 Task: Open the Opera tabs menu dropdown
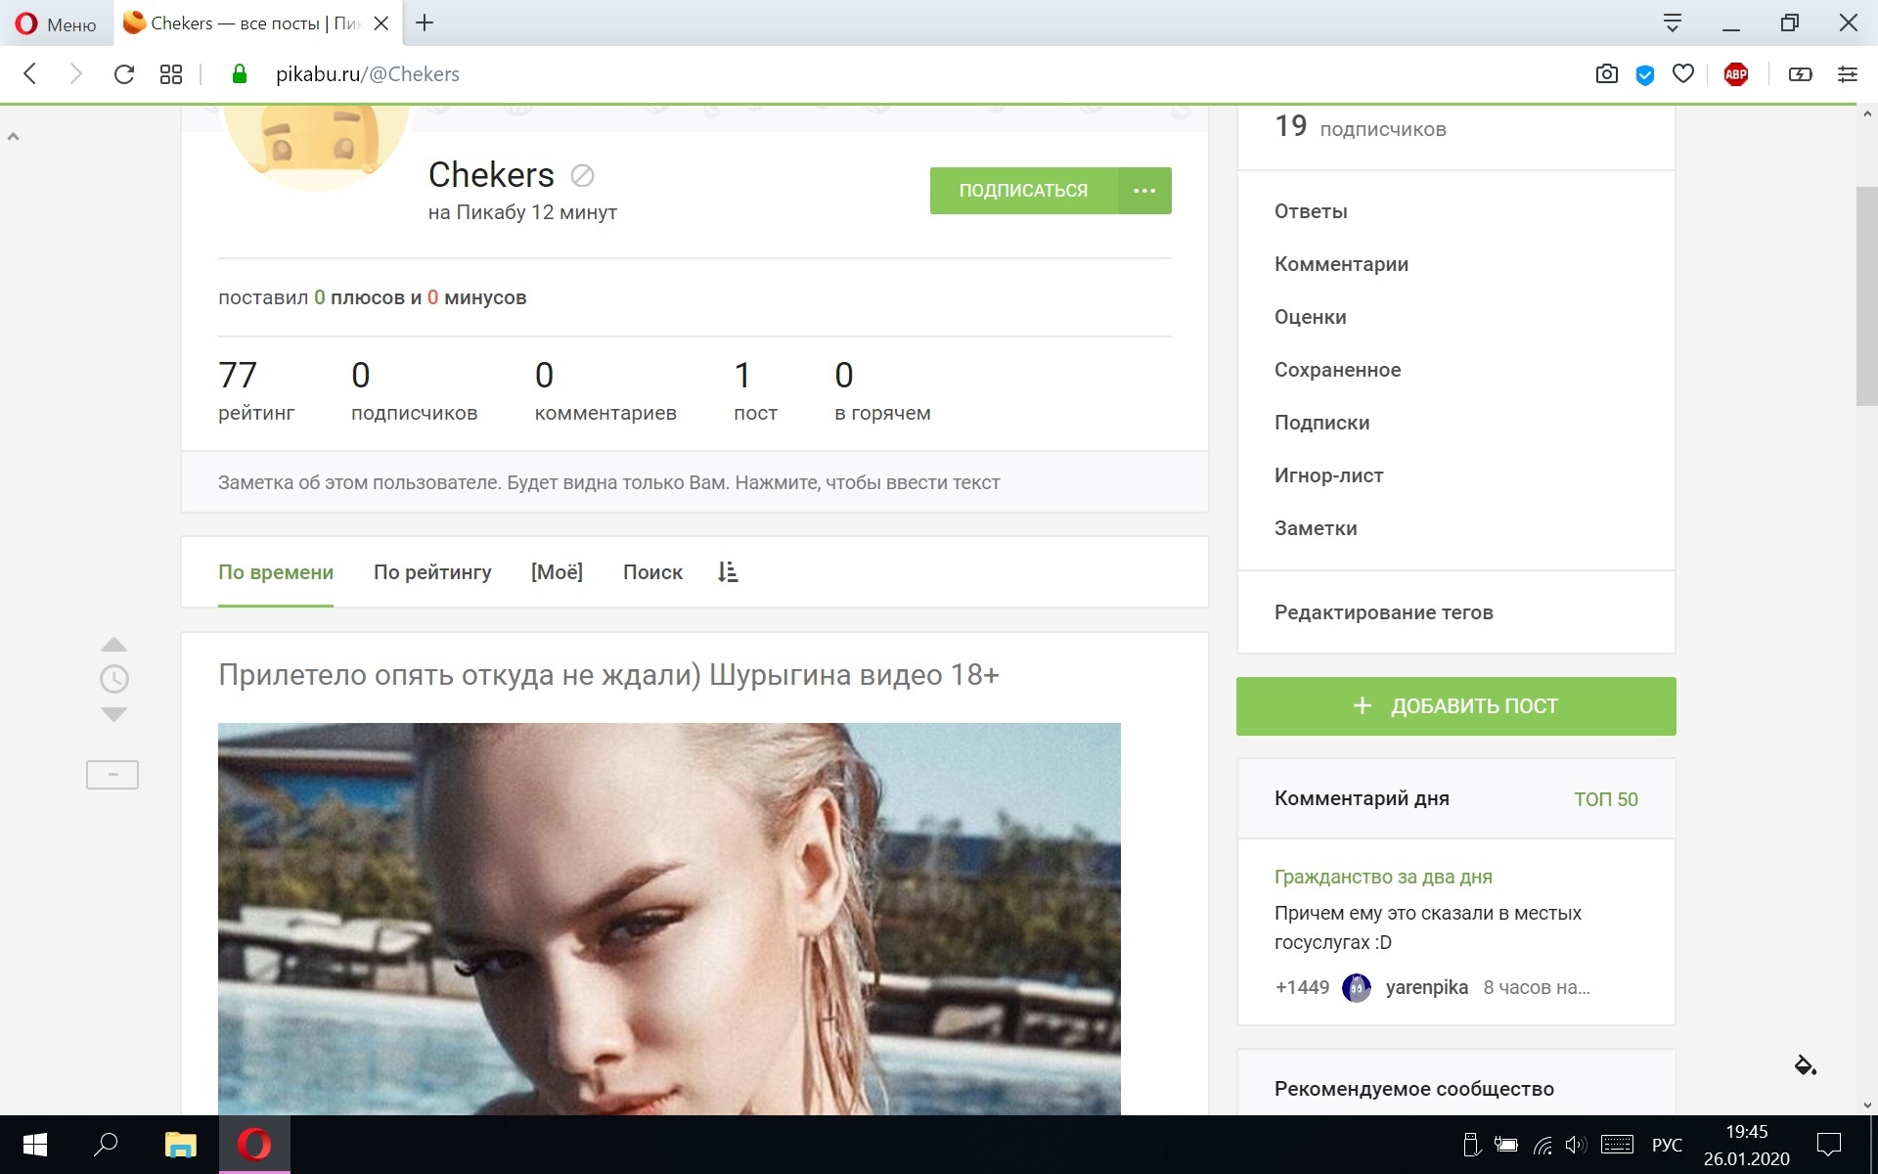tap(1672, 23)
